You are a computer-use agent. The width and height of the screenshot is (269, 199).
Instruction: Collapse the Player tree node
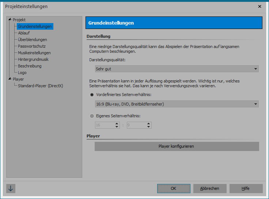[x=10, y=79]
